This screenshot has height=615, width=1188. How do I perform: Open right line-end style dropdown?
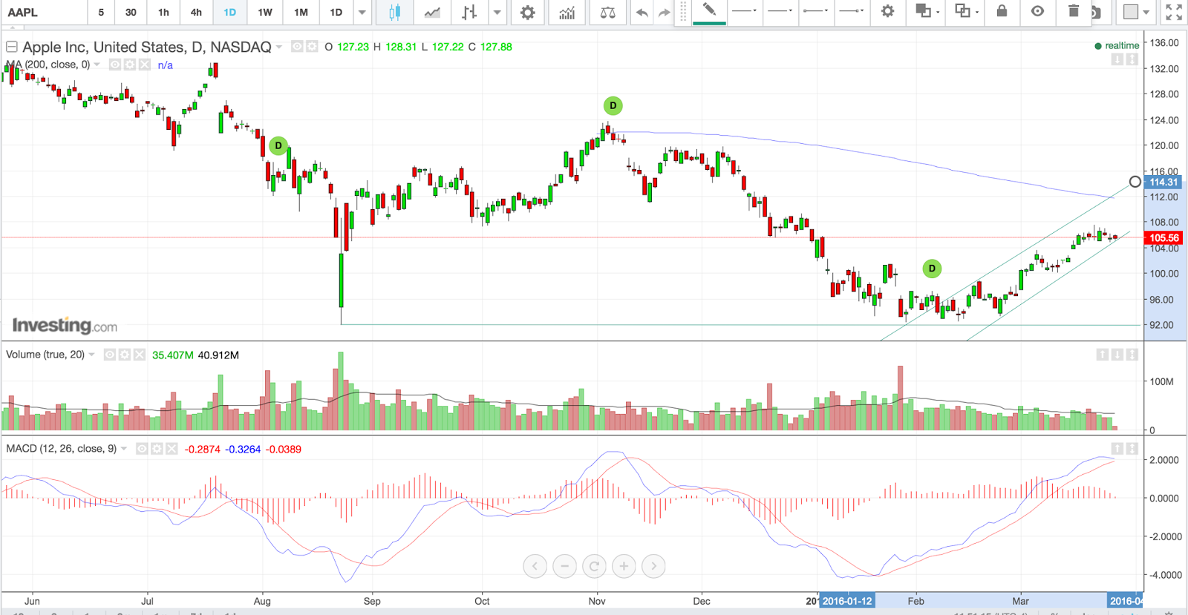click(851, 11)
